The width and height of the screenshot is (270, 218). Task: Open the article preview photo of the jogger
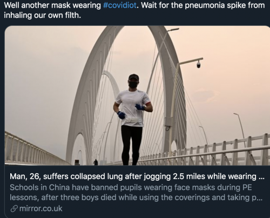pyautogui.click(x=137, y=96)
